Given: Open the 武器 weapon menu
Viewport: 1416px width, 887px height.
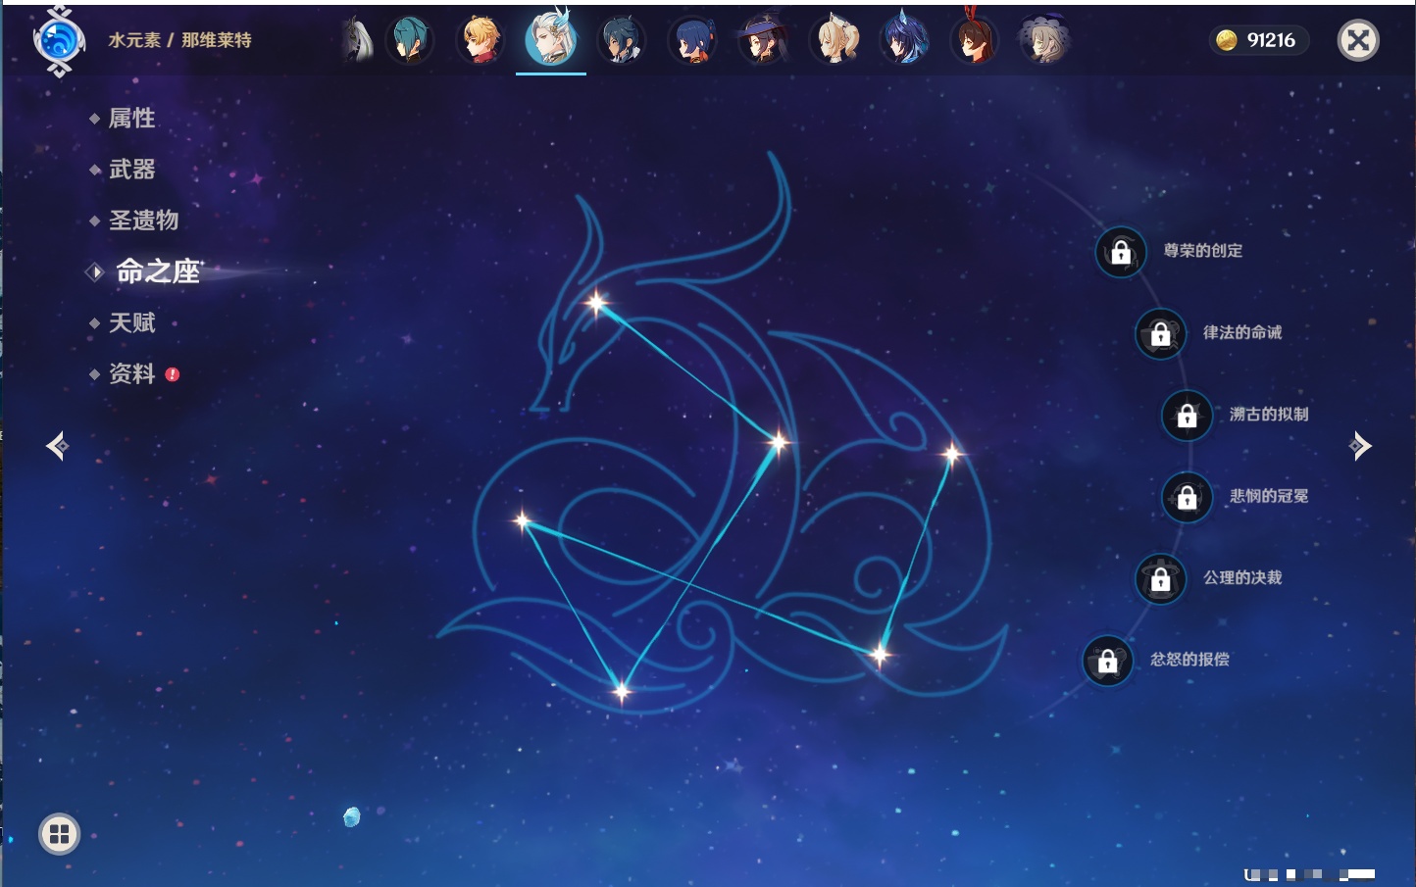Looking at the screenshot, I should pos(131,170).
